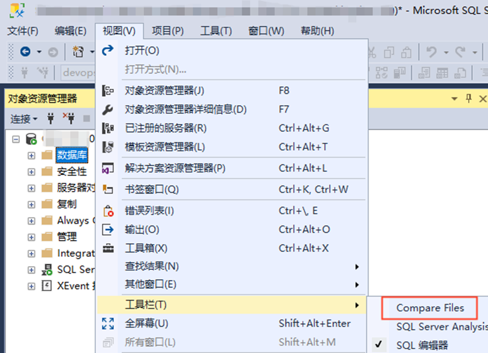The height and width of the screenshot is (353, 488).
Task: Collapse the server root node
Action: pyautogui.click(x=16, y=139)
